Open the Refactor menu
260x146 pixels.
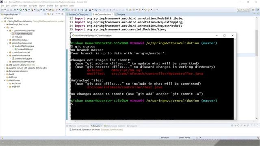click(23, 6)
